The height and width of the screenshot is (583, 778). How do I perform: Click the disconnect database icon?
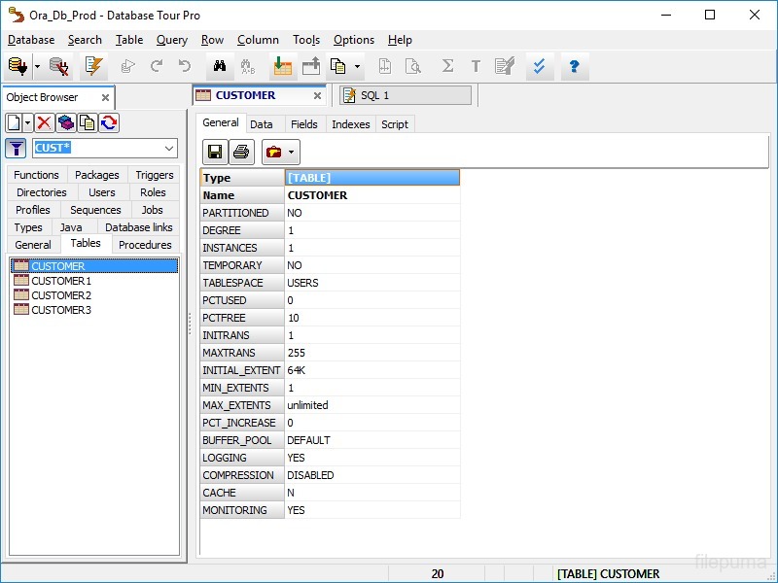pos(59,66)
